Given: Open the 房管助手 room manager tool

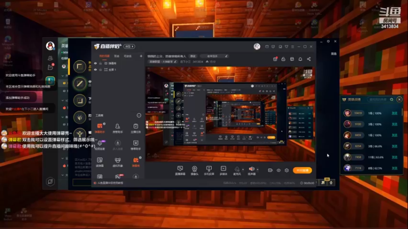Looking at the screenshot, I should pos(118,128).
